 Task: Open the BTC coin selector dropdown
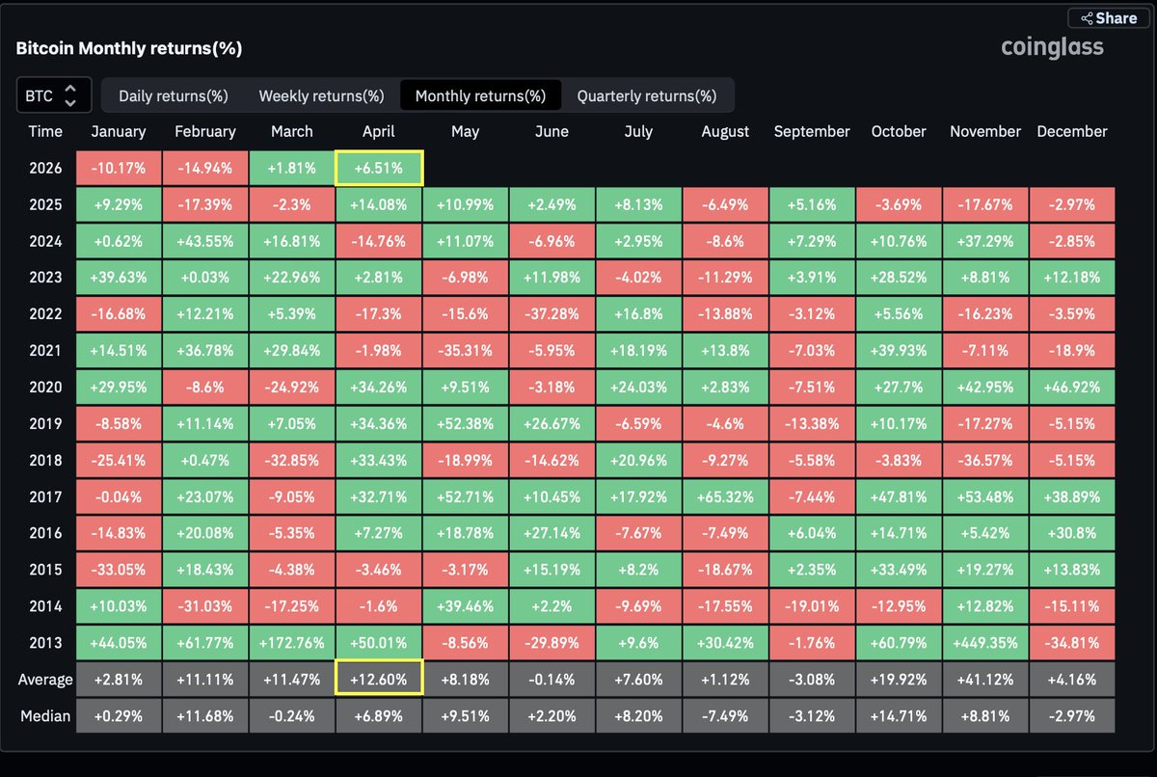(54, 95)
